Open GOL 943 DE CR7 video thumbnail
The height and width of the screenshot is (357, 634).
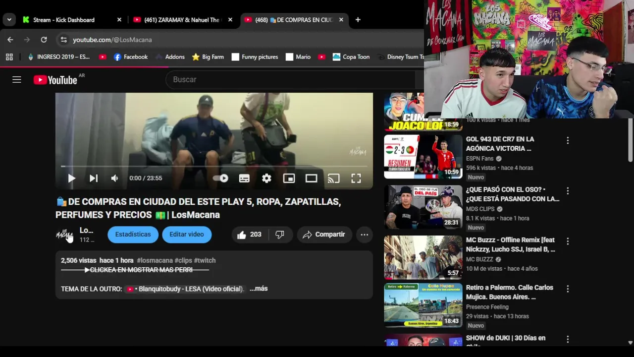423,157
